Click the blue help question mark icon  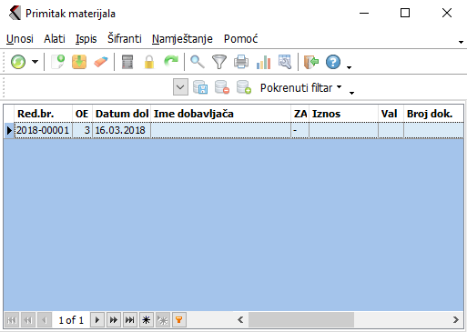click(x=333, y=62)
